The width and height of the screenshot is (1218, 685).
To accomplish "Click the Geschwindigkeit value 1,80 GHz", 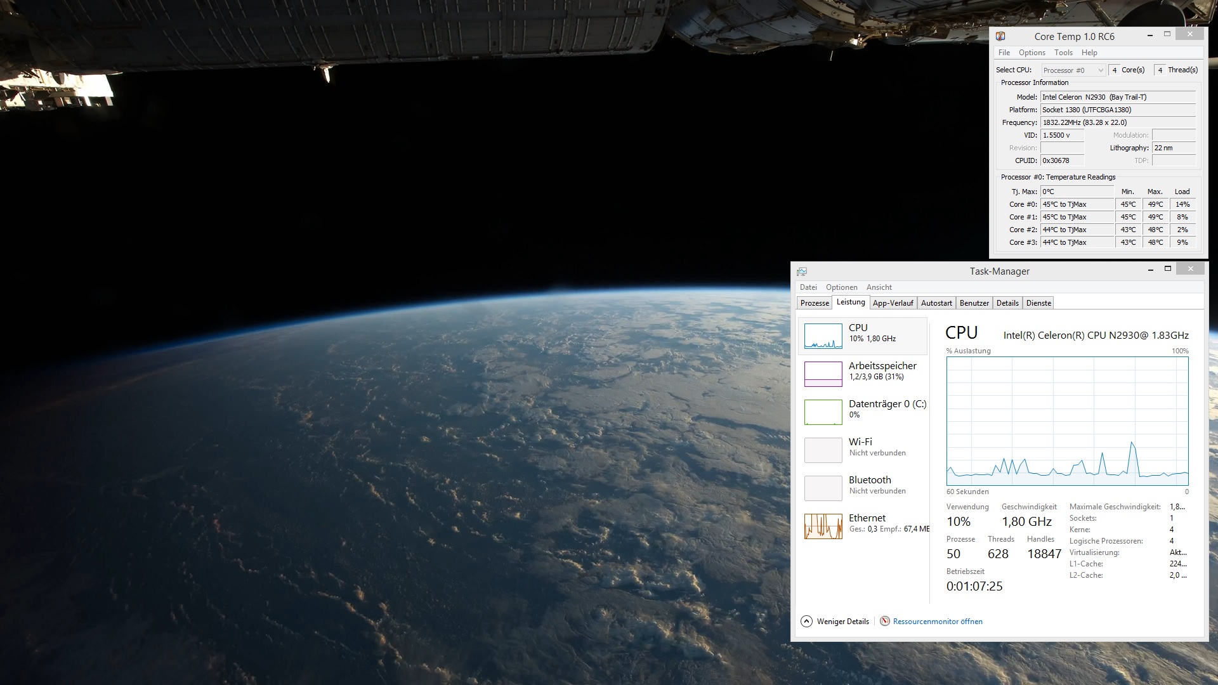I will tap(1027, 521).
